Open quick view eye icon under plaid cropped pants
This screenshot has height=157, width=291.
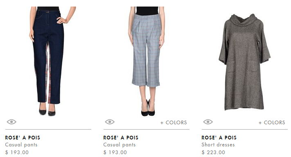[x=110, y=122]
